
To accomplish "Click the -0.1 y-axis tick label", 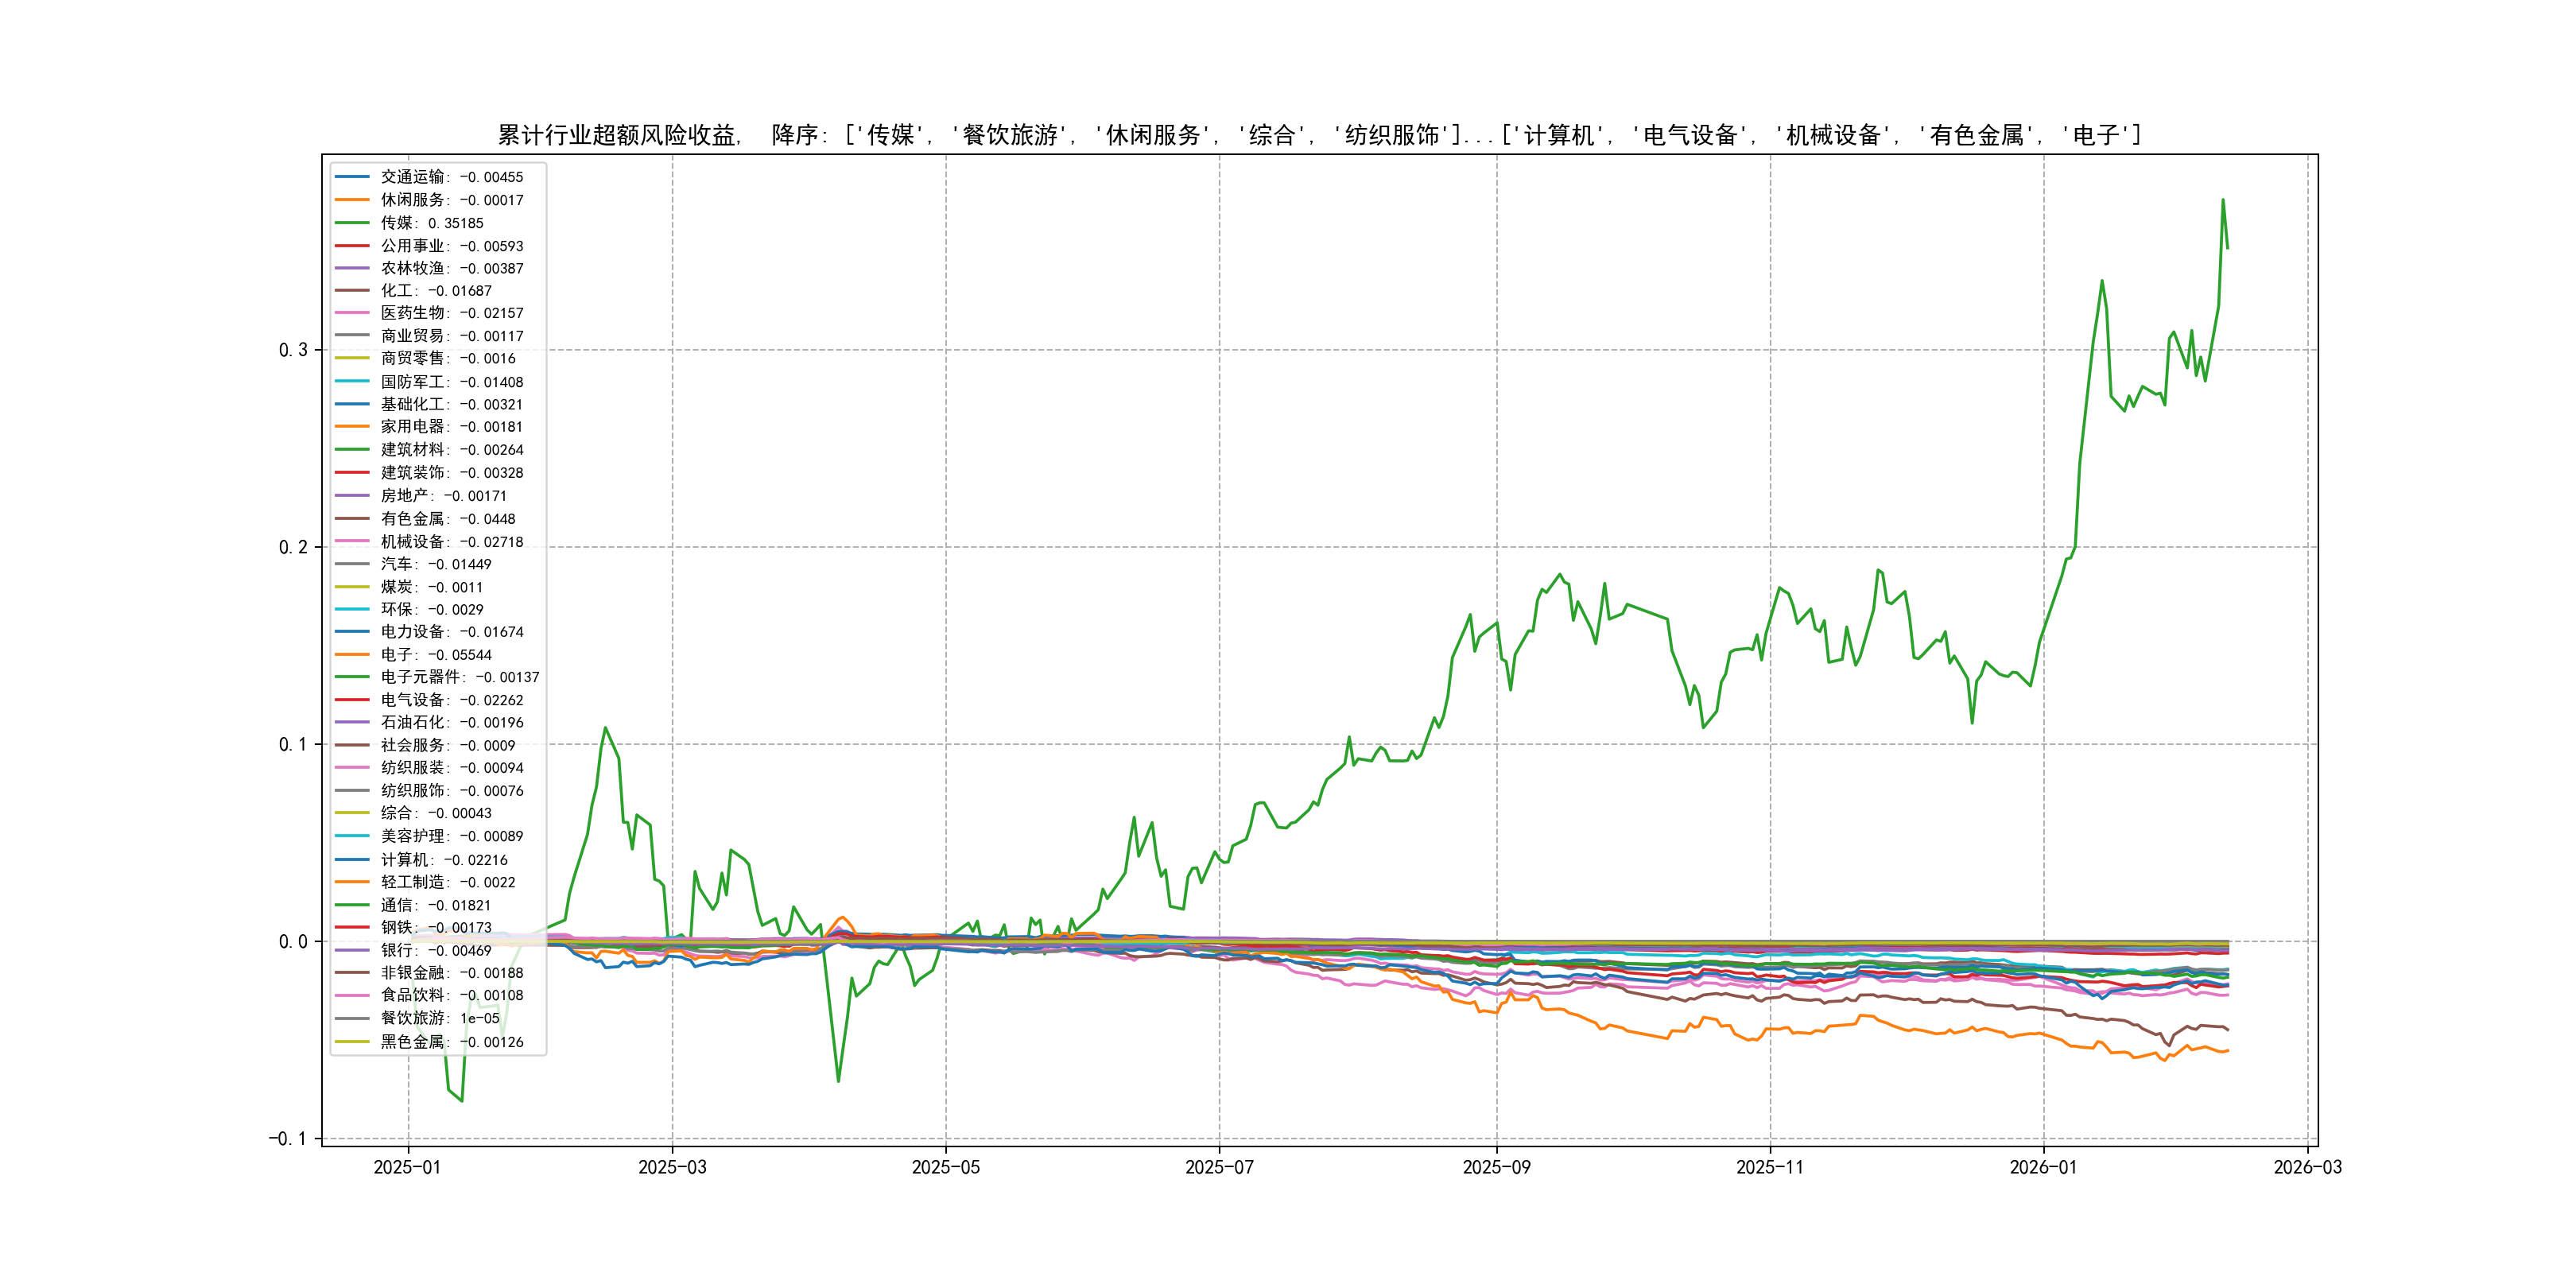I will point(287,1139).
